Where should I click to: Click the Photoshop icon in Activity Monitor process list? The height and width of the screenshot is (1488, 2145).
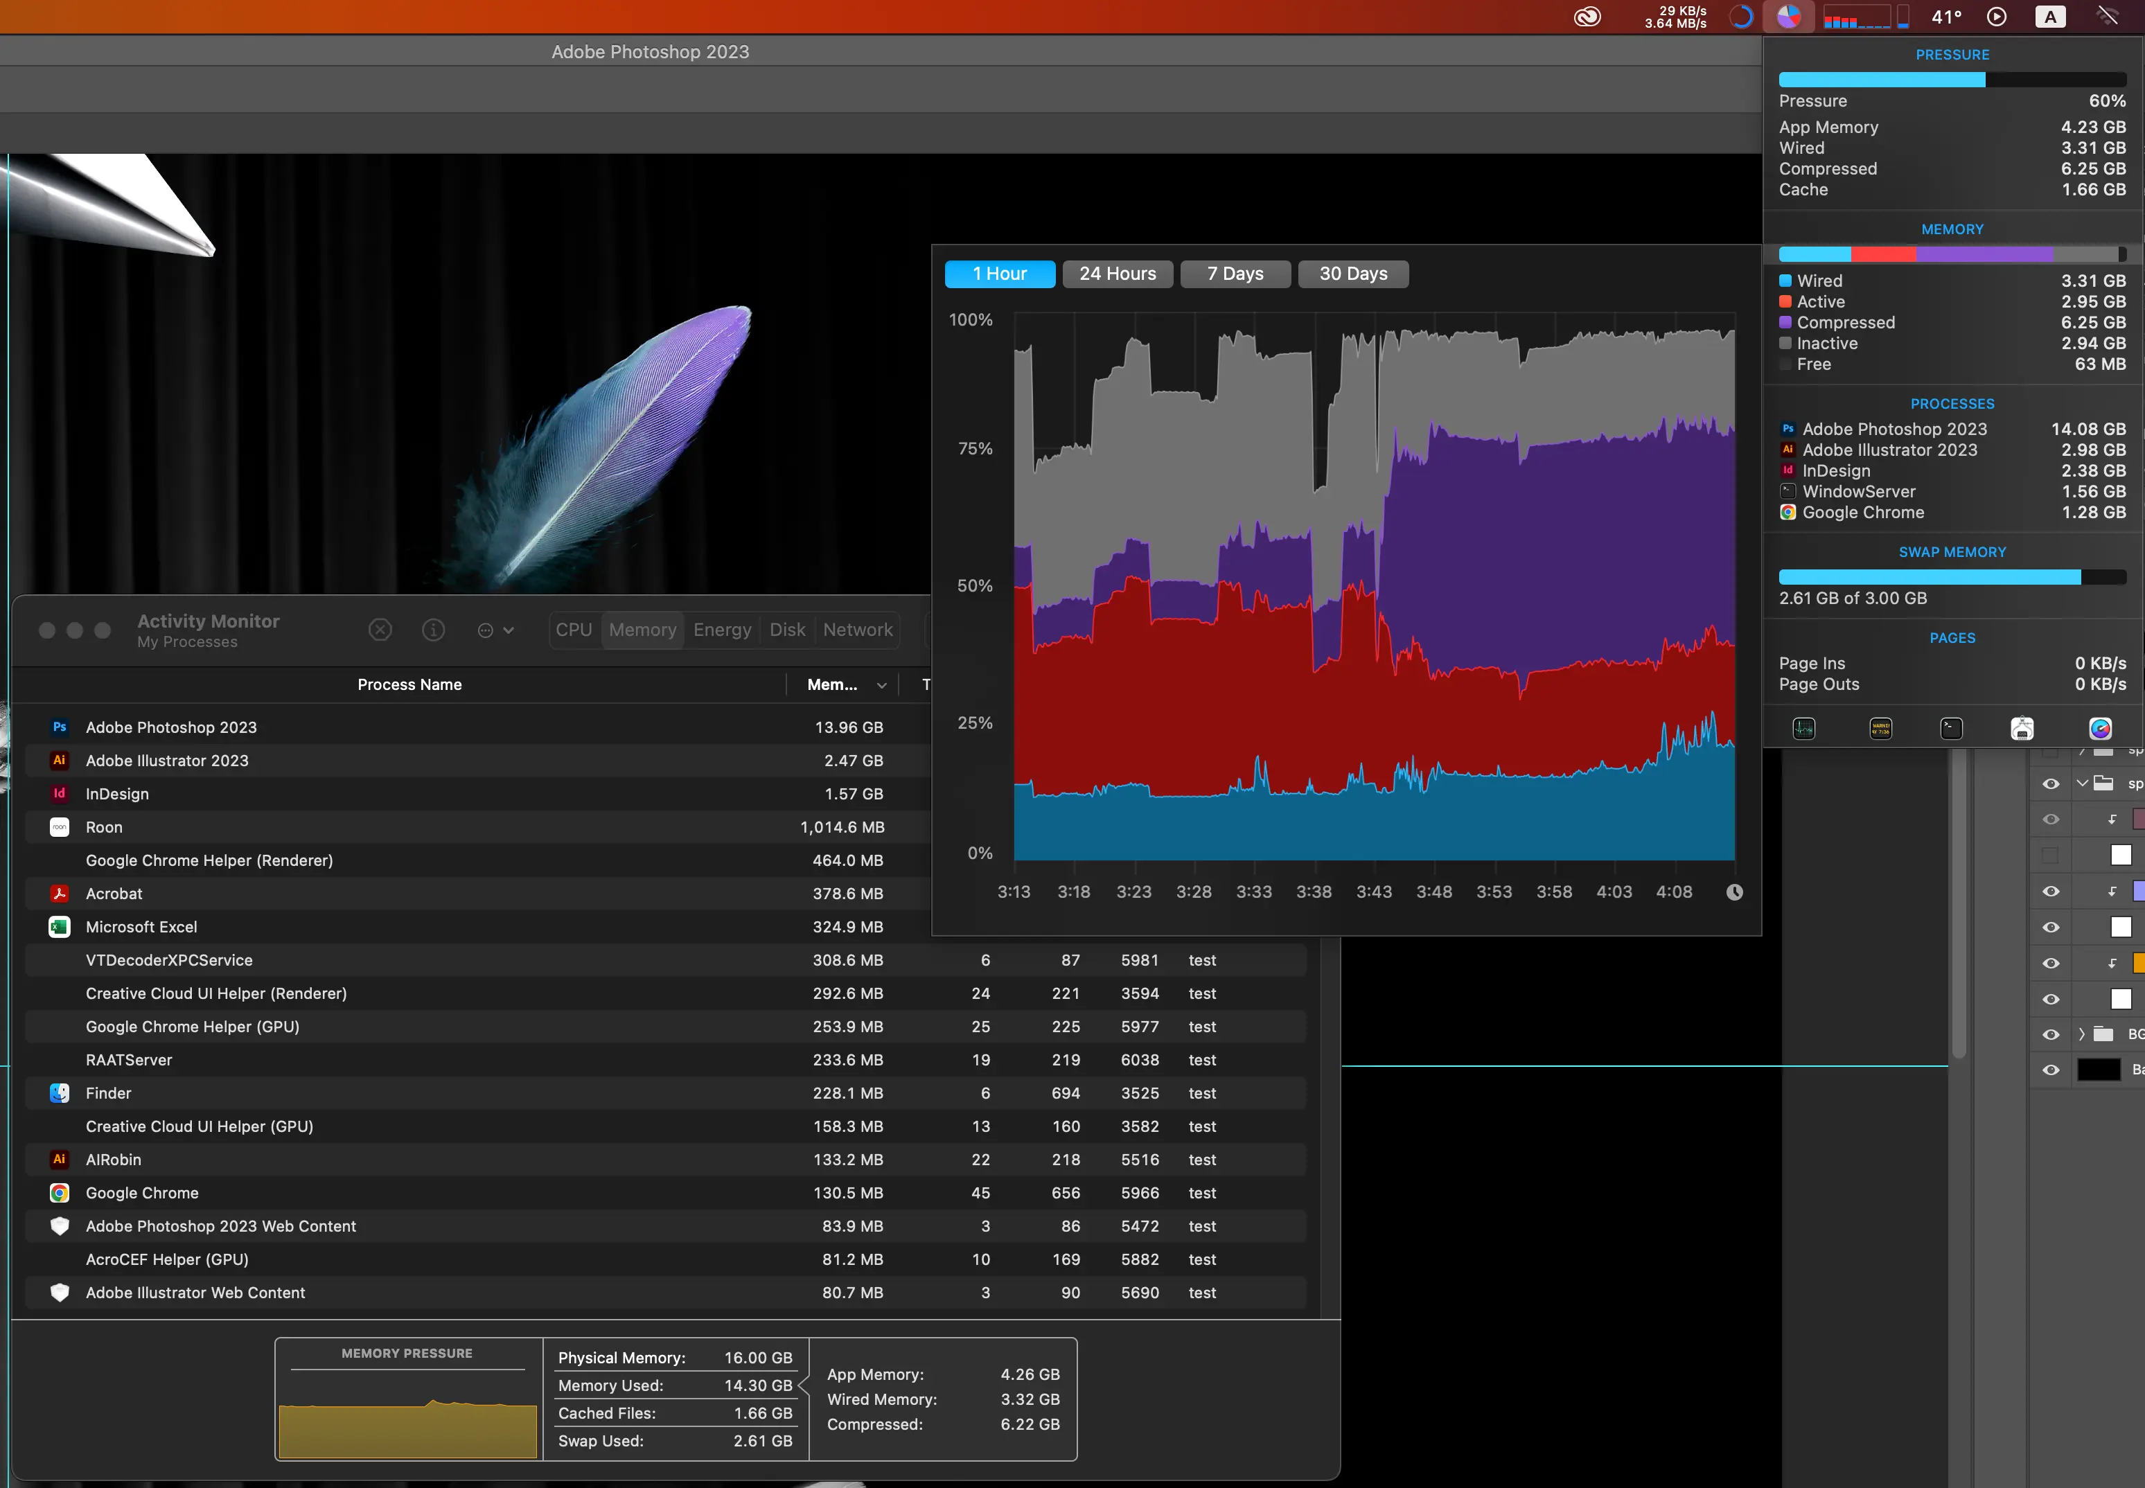(60, 727)
